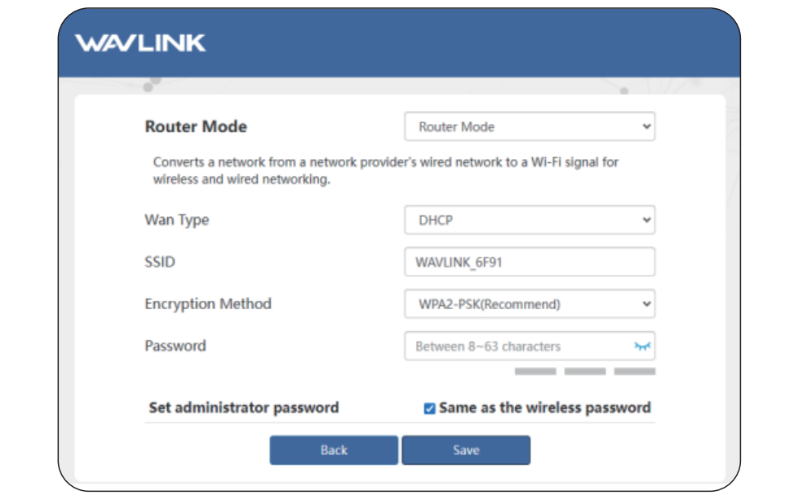
Task: Show password using the eye icon
Action: click(642, 347)
